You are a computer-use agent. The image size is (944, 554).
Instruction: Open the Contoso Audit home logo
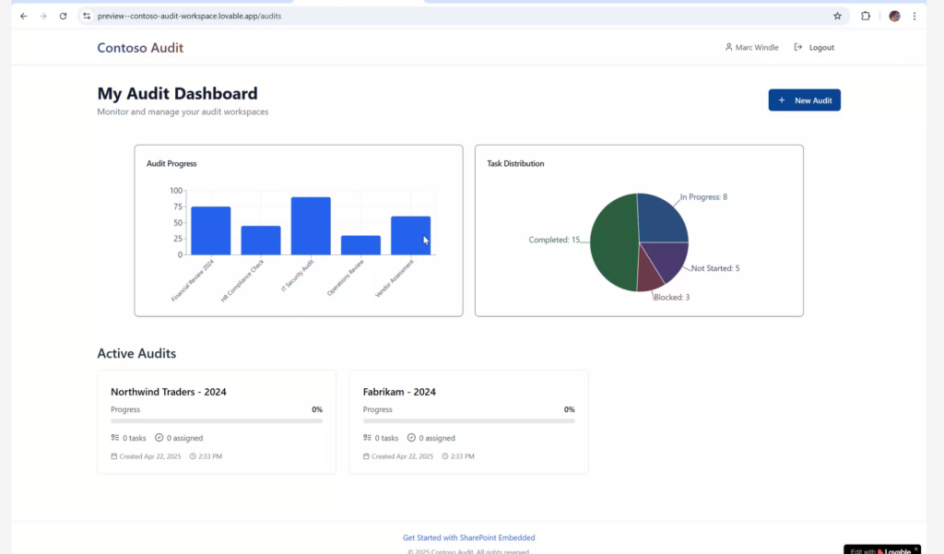[140, 48]
